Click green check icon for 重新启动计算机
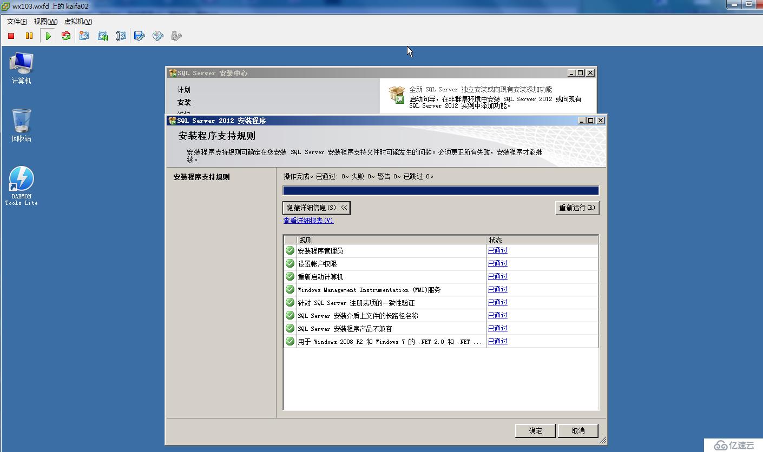This screenshot has height=452, width=763. [290, 276]
